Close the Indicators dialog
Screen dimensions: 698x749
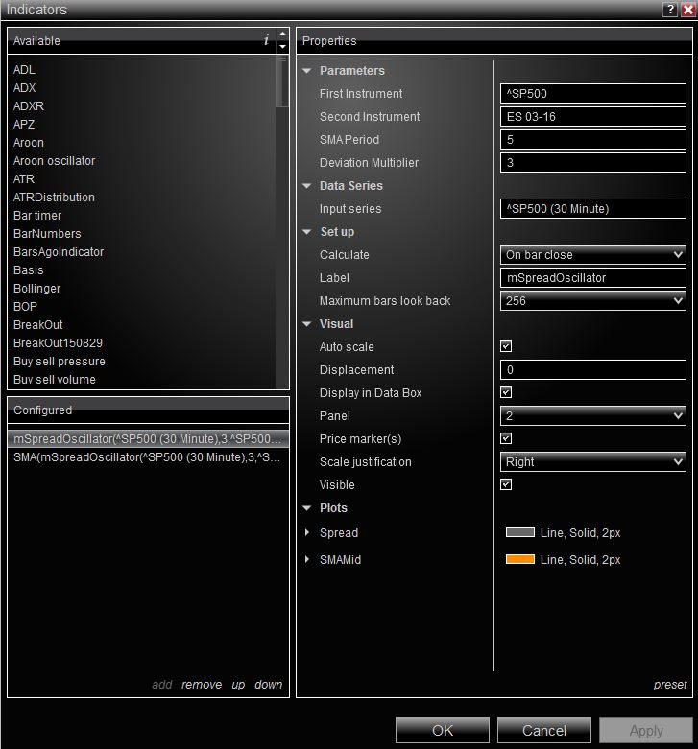point(688,9)
